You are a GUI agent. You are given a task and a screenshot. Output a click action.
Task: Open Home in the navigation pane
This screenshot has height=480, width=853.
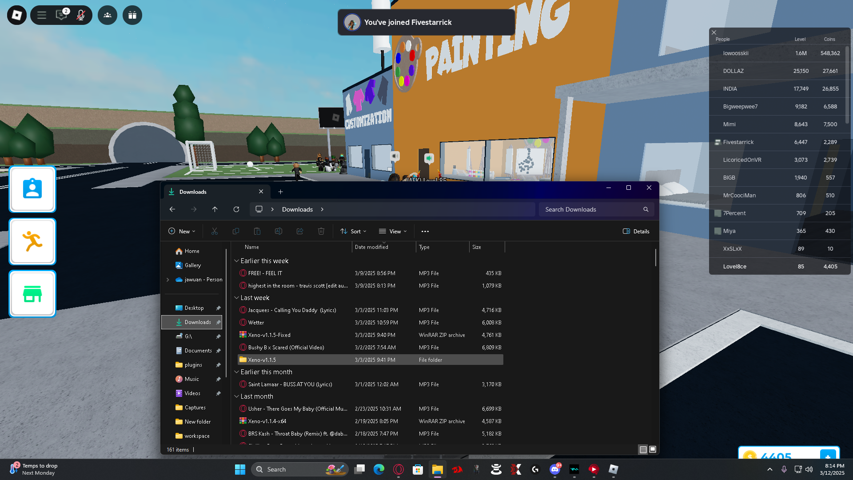coord(192,251)
